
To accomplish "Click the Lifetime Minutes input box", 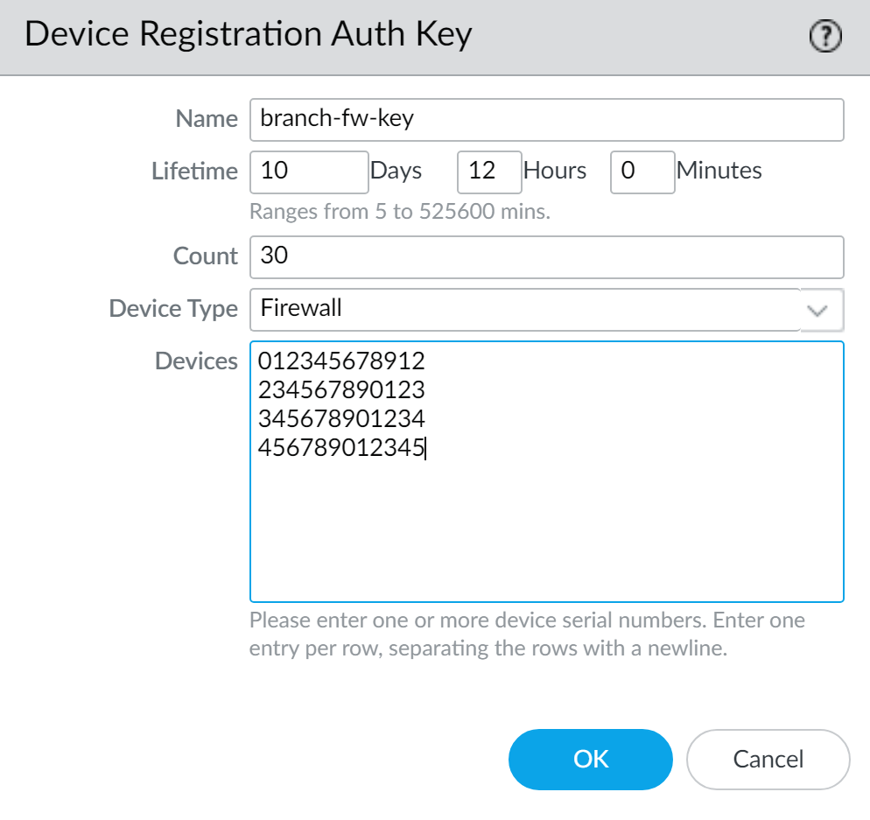I will click(x=642, y=172).
